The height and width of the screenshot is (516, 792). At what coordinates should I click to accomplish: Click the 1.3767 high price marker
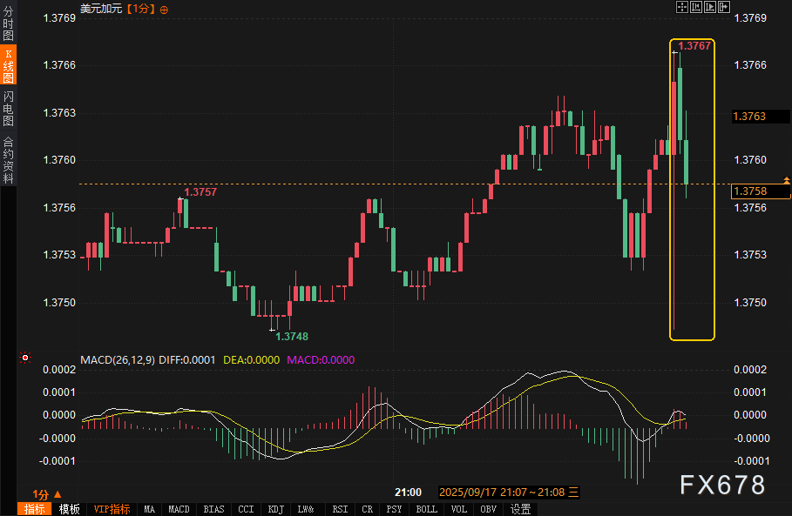[694, 45]
